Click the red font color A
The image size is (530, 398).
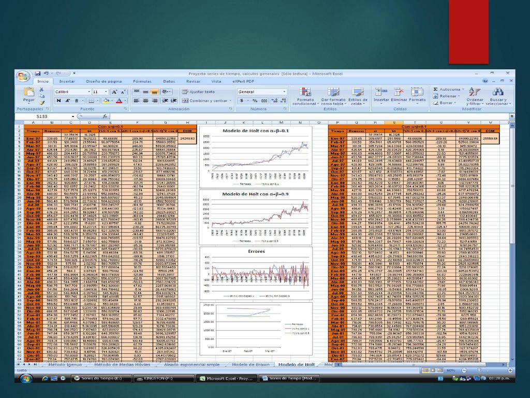pyautogui.click(x=119, y=101)
